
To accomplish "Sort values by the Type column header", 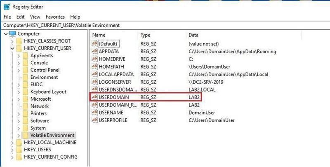I will point(162,35).
